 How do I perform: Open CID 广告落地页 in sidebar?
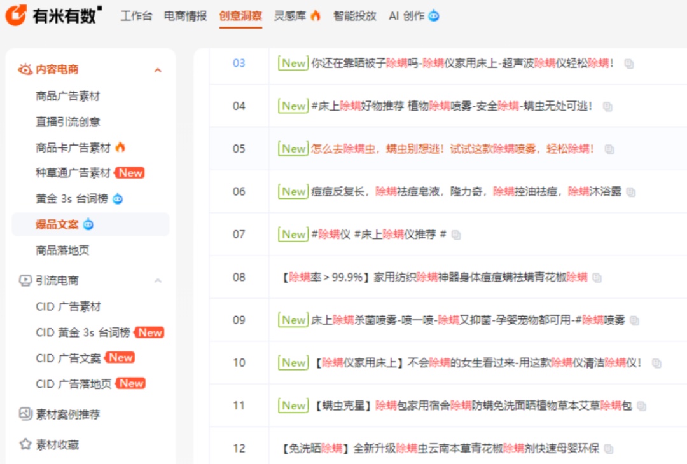pos(74,384)
